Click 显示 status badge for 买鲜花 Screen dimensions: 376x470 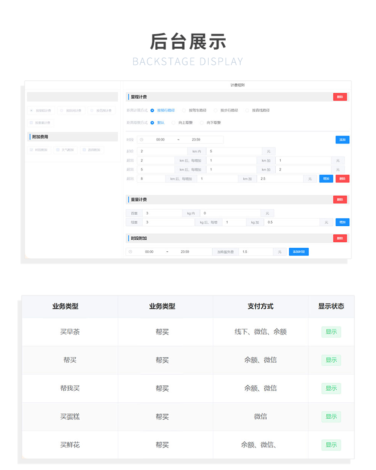tap(331, 445)
